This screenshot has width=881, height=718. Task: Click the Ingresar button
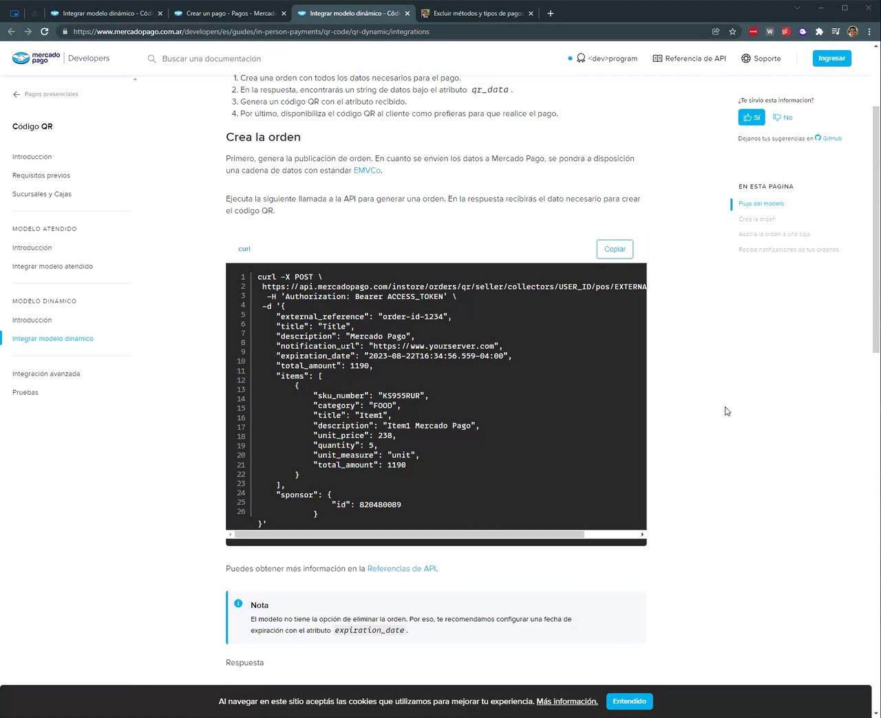pyautogui.click(x=831, y=58)
